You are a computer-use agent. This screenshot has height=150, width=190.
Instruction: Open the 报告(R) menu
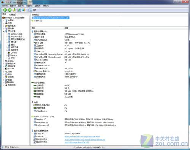click(x=21, y=6)
